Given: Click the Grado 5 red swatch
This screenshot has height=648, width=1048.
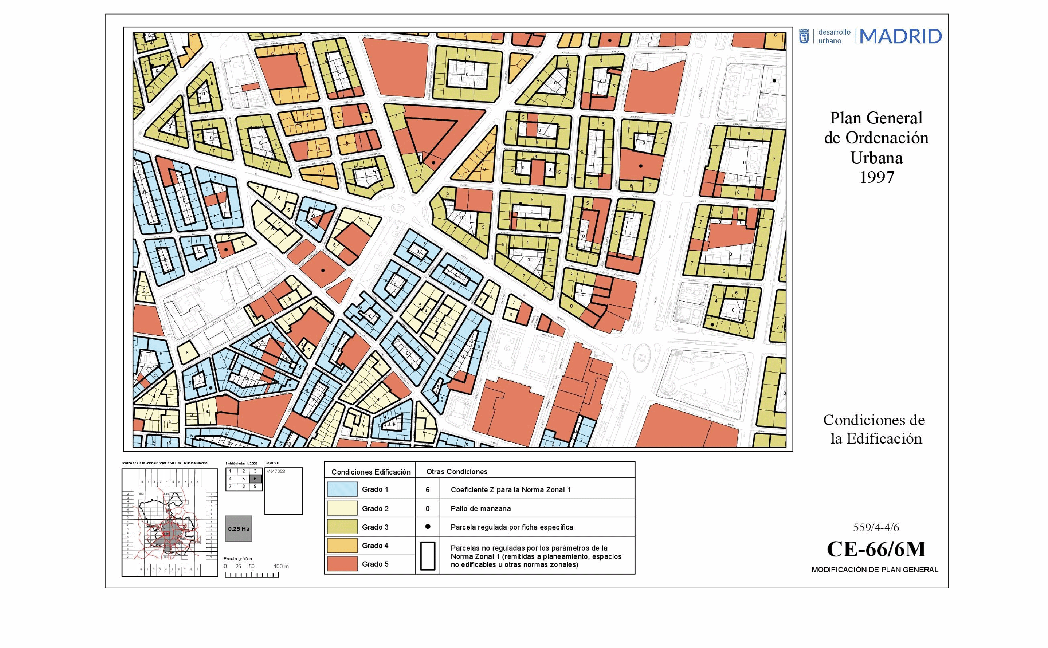Looking at the screenshot, I should point(342,564).
